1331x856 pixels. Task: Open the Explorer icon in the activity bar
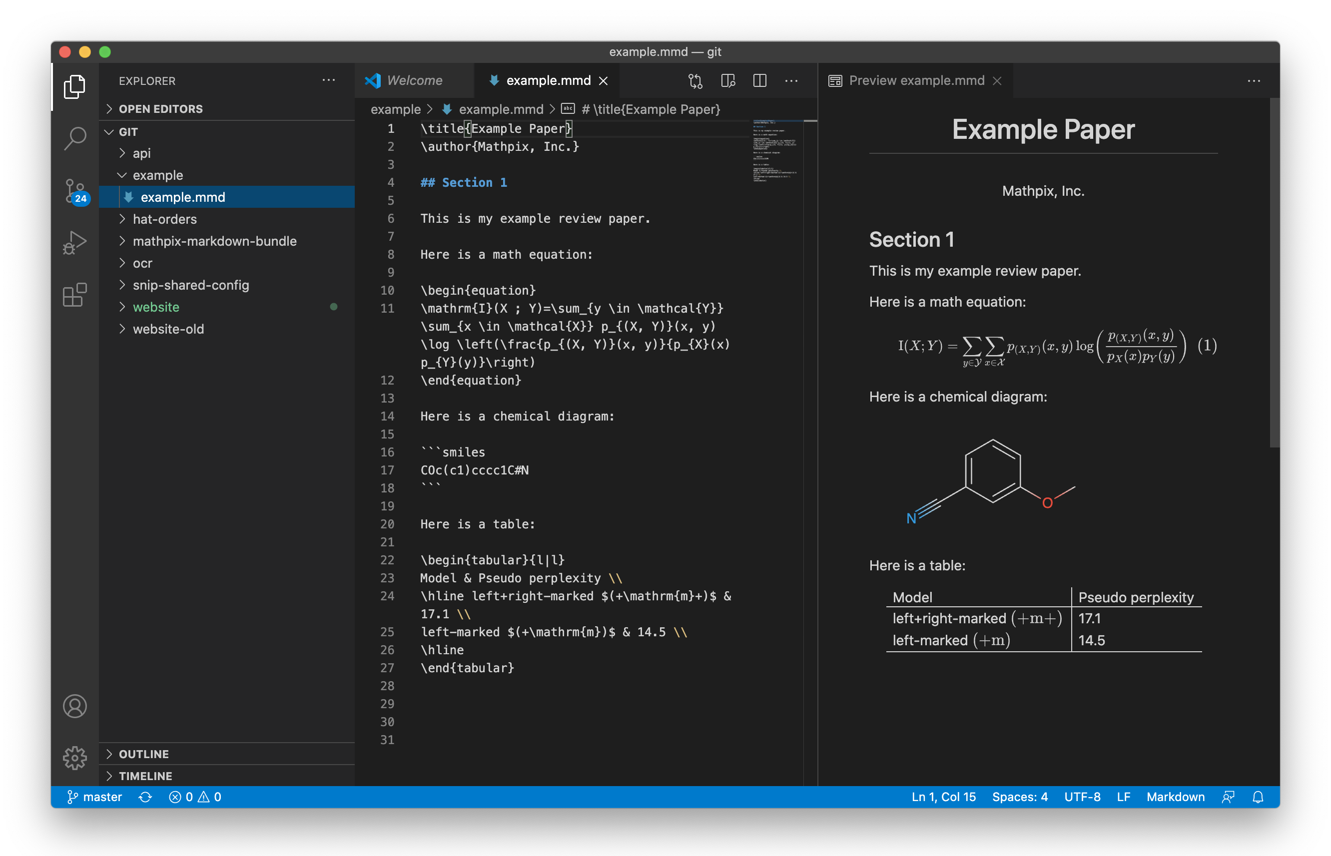[x=74, y=87]
